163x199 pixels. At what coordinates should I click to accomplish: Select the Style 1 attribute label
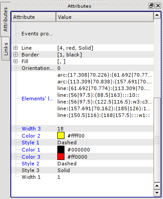[x=30, y=143]
